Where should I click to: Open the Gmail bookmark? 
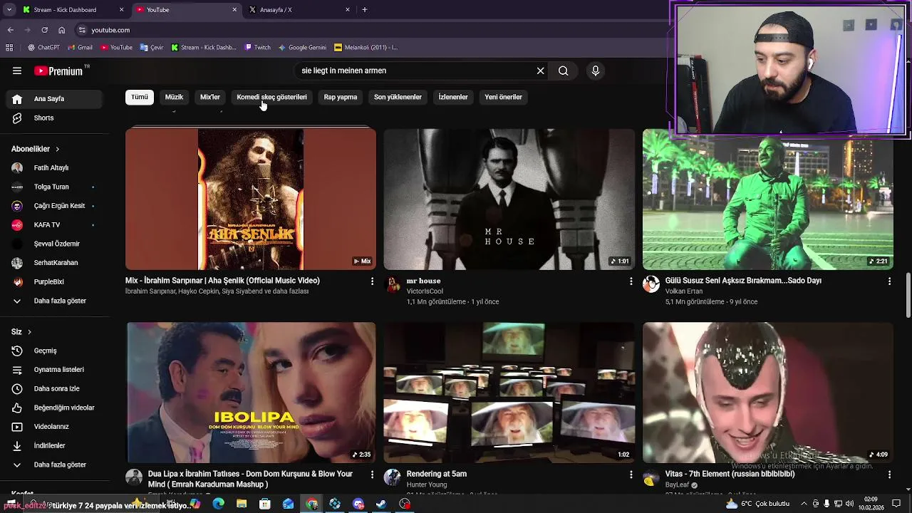80,48
